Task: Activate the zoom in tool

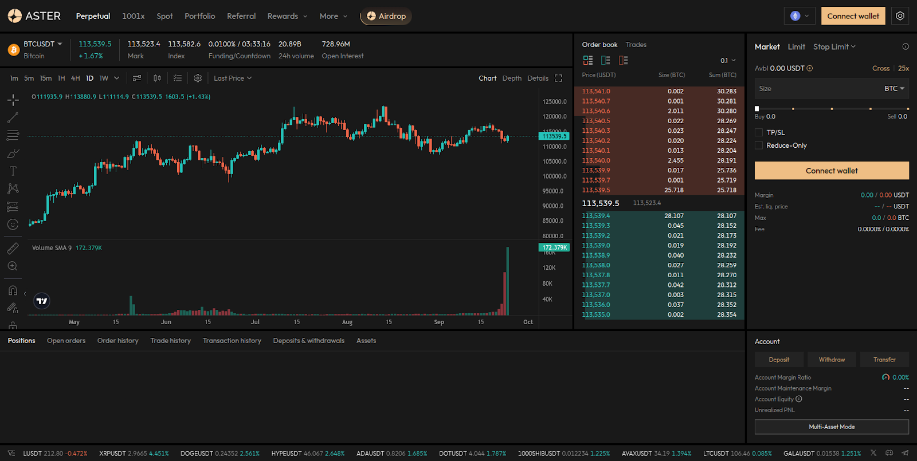Action: 13,266
